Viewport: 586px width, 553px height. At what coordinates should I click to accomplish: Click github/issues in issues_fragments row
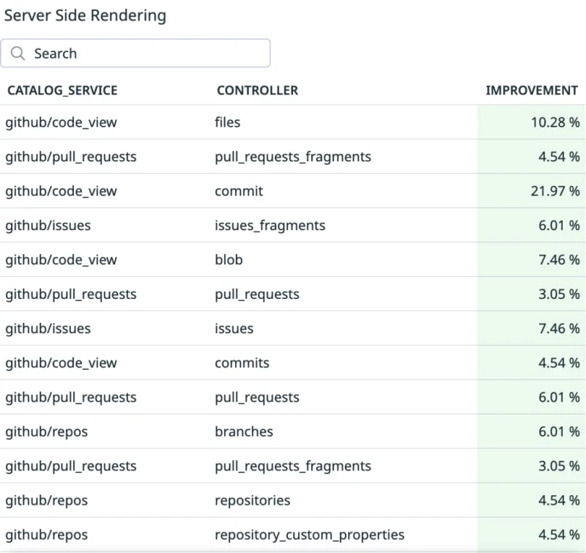(48, 226)
